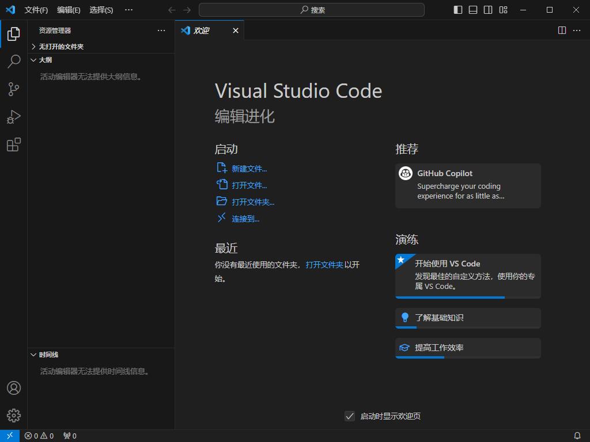
Task: Select the 欢迎 tab
Action: [x=209, y=31]
